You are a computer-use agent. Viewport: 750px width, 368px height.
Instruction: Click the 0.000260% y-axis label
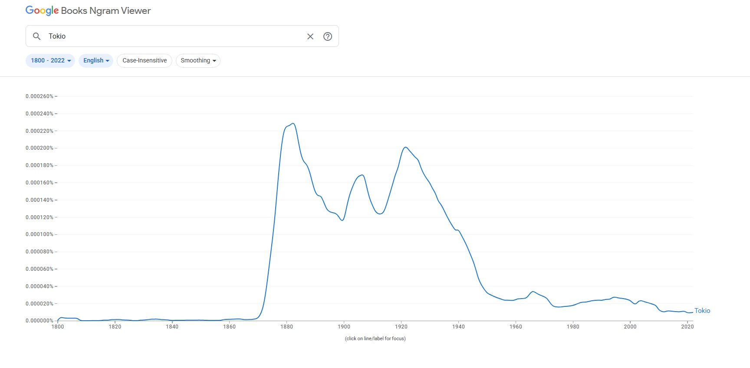point(39,96)
